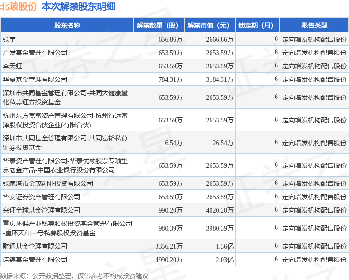Click 定向增发机构配售股份 in 李天虹 row
This screenshot has height=280, width=349.
[314, 66]
